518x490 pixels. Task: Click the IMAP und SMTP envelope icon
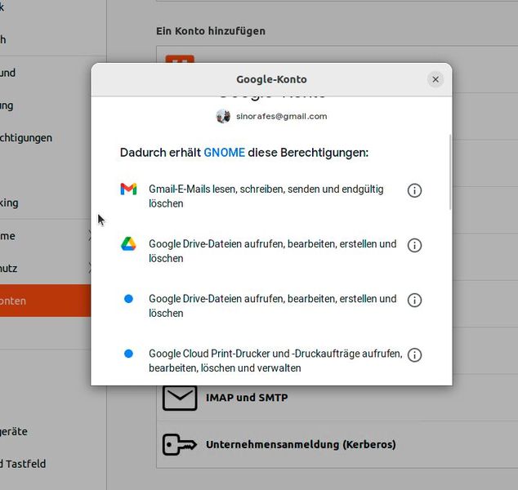point(180,398)
